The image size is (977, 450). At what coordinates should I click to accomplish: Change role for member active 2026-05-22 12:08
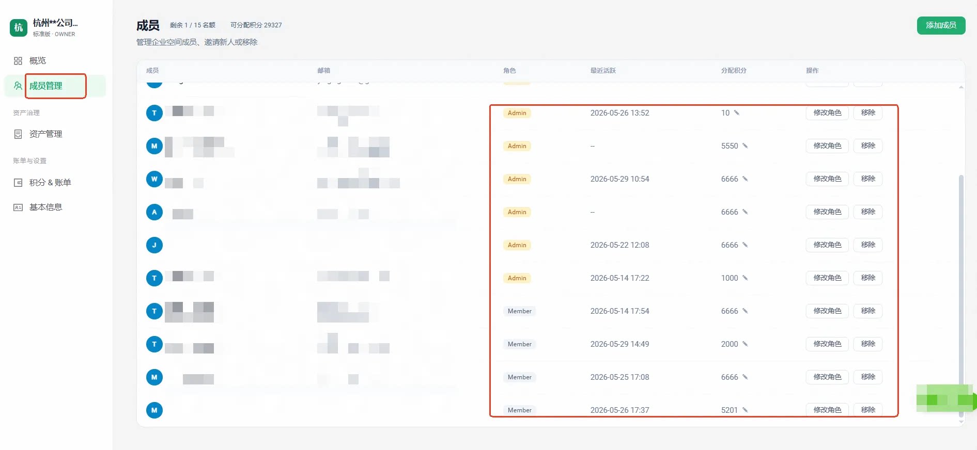pos(827,245)
